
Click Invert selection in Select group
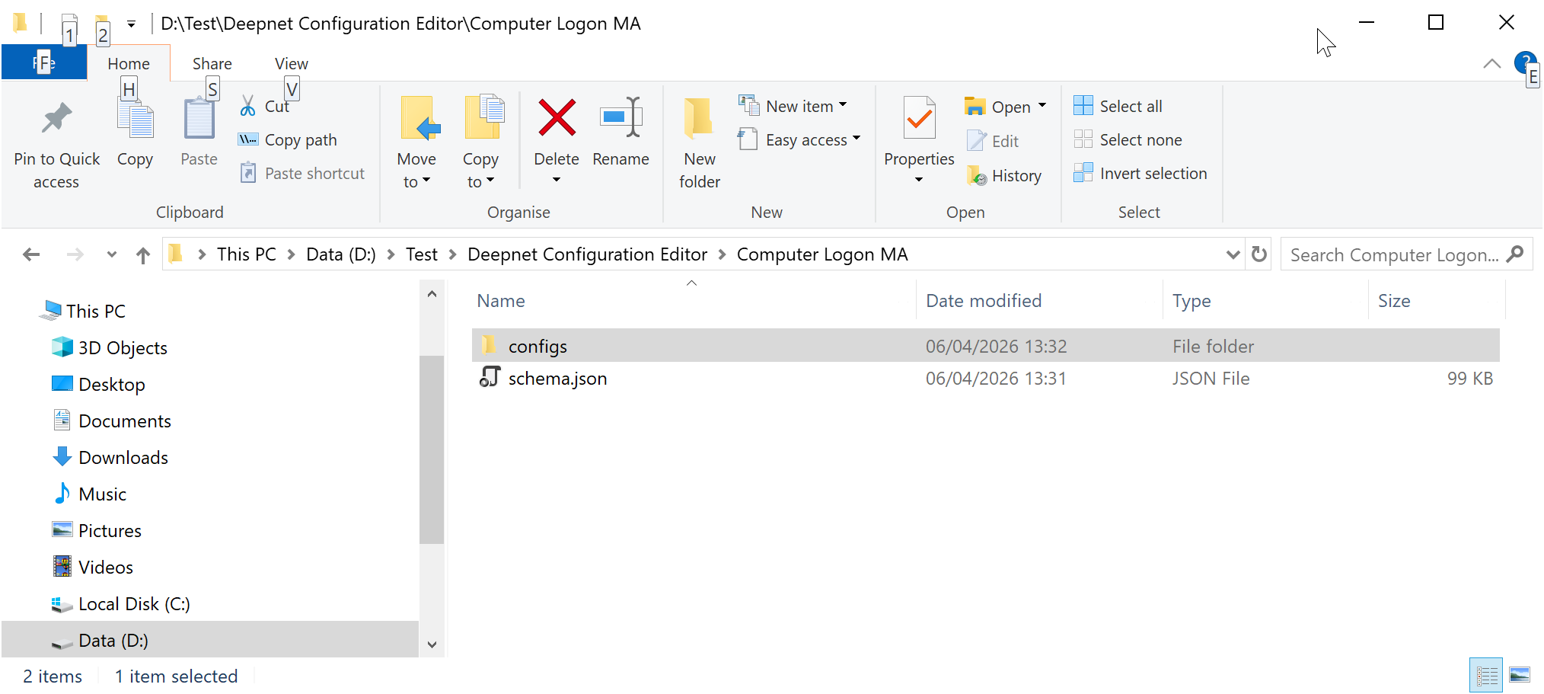coord(1140,174)
